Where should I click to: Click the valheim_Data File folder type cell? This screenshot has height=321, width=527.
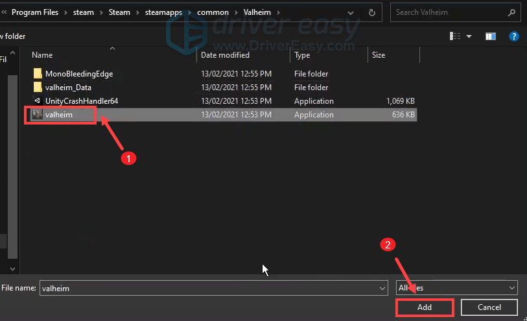point(311,88)
